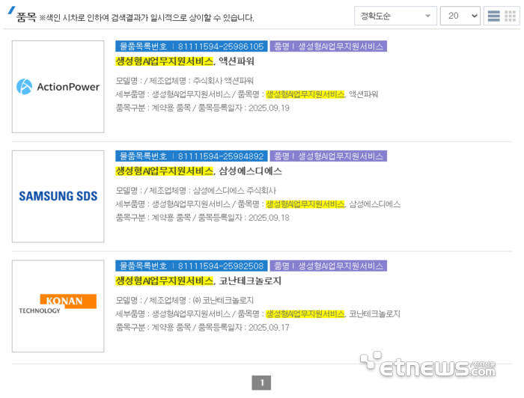
Task: Go to page 1 in pagination
Action: [261, 382]
